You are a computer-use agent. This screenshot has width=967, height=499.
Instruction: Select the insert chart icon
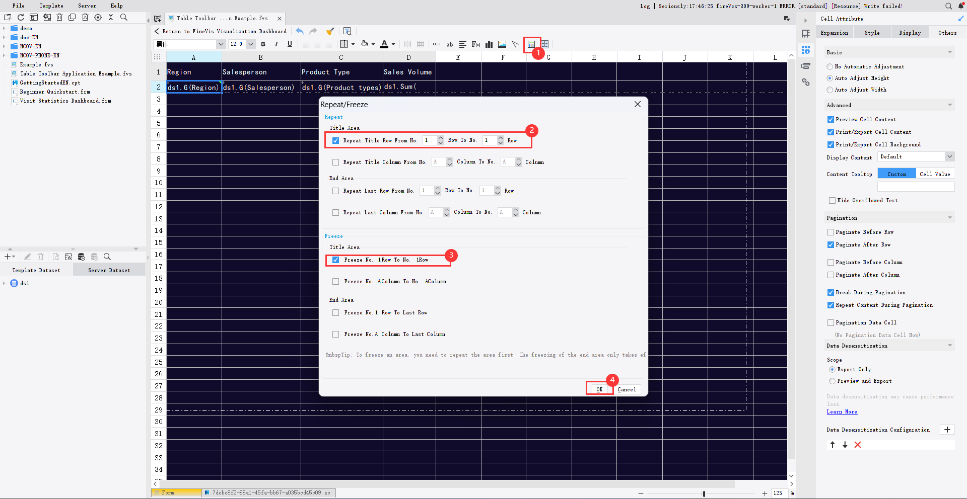tap(489, 44)
